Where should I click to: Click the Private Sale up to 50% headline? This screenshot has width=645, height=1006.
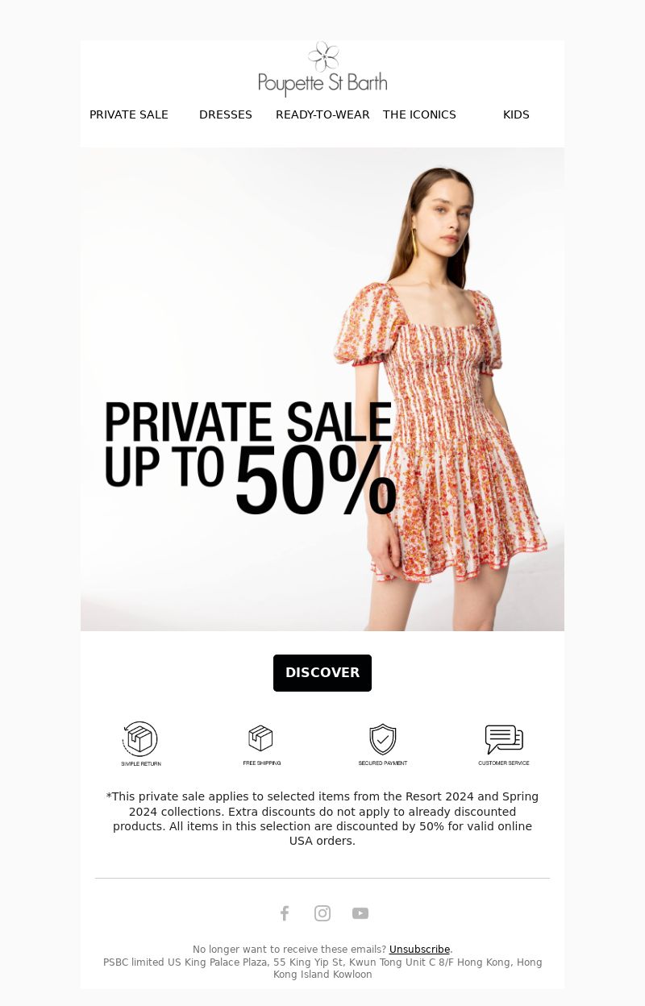(250, 458)
